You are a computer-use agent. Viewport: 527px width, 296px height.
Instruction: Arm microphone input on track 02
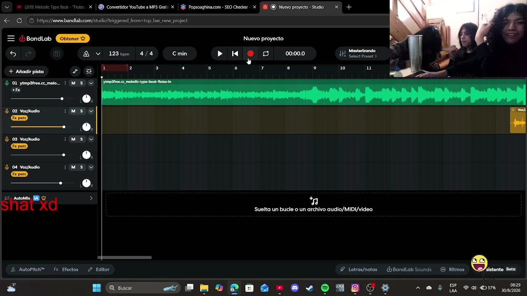[7, 111]
